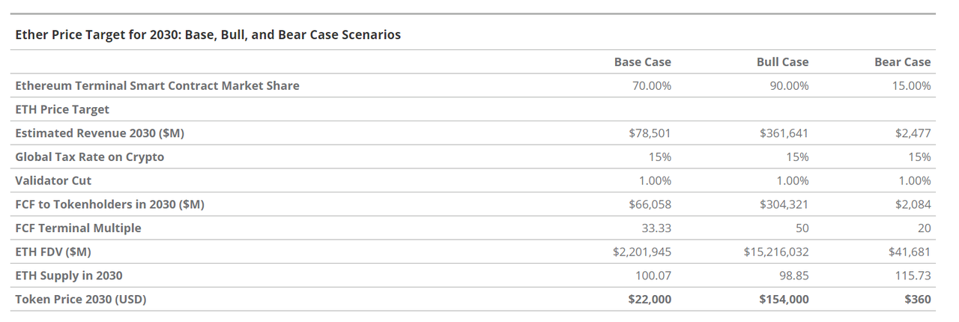Image resolution: width=959 pixels, height=322 pixels.
Task: Click the table title about Ether Price Target
Action: click(208, 34)
